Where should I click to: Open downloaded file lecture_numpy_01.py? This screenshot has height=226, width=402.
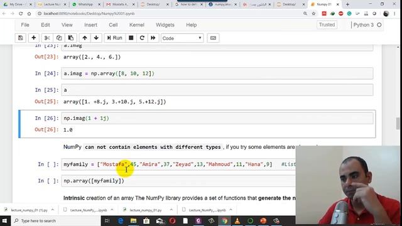click(x=145, y=210)
